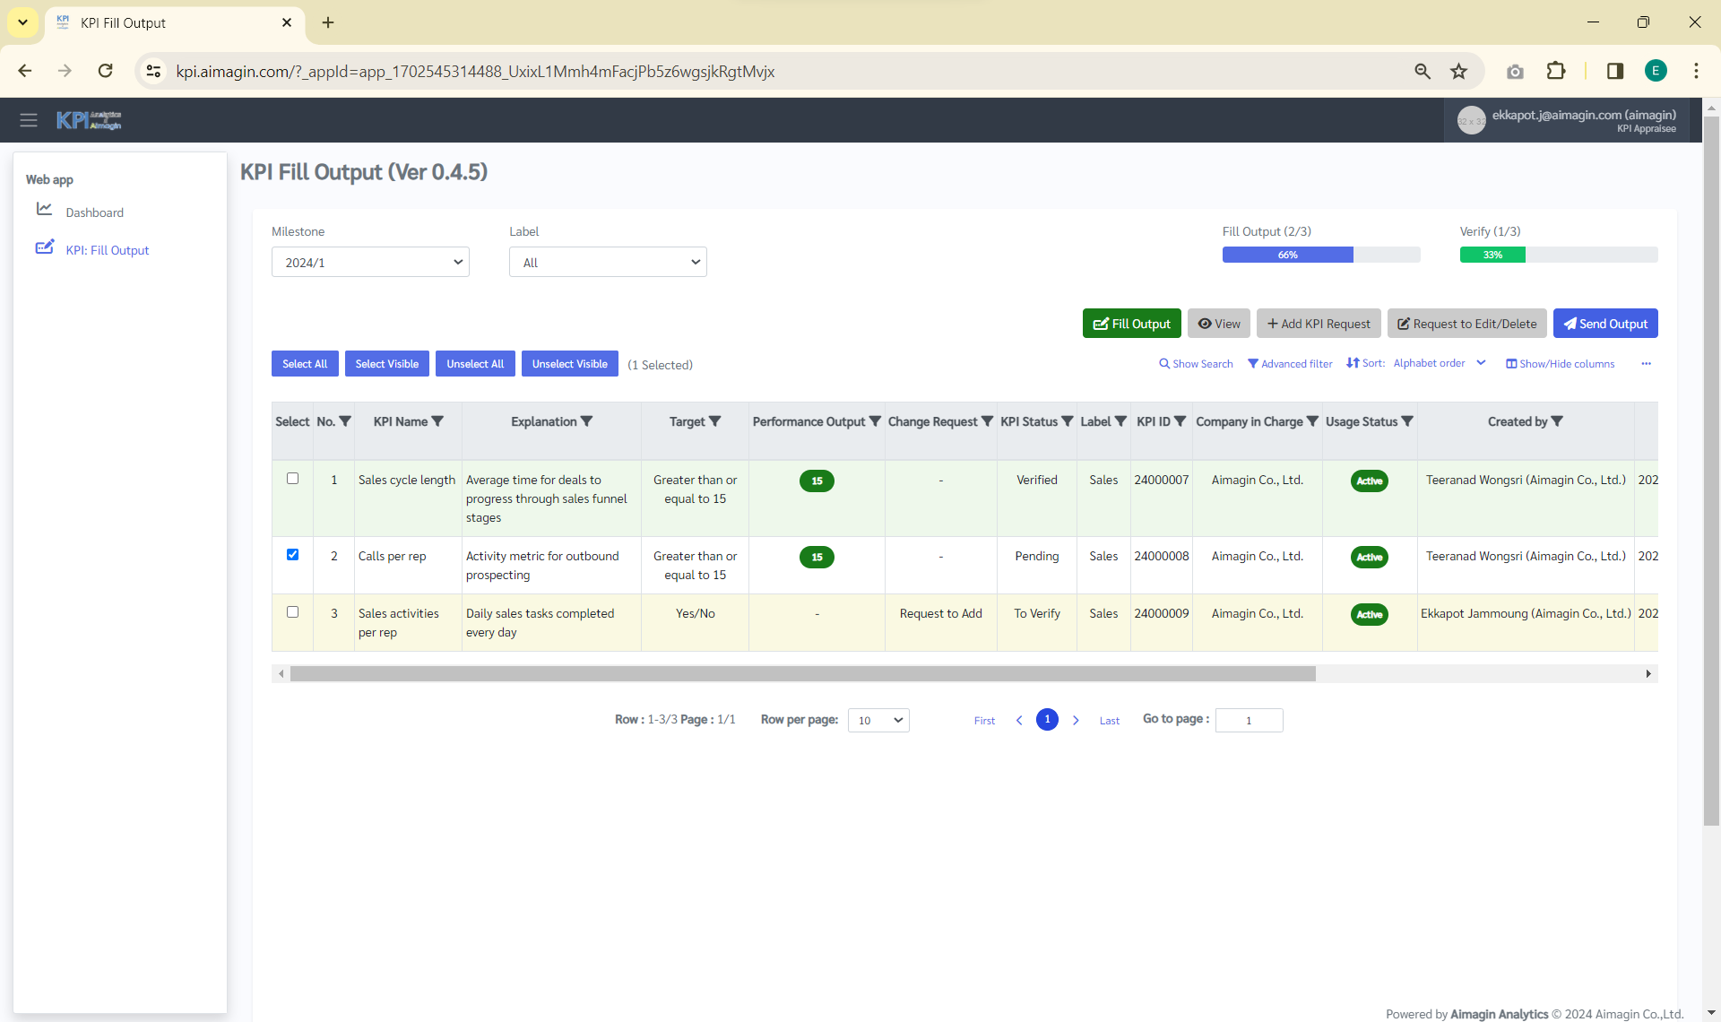The image size is (1721, 1022).
Task: Click the Target column filter icon
Action: point(715,421)
